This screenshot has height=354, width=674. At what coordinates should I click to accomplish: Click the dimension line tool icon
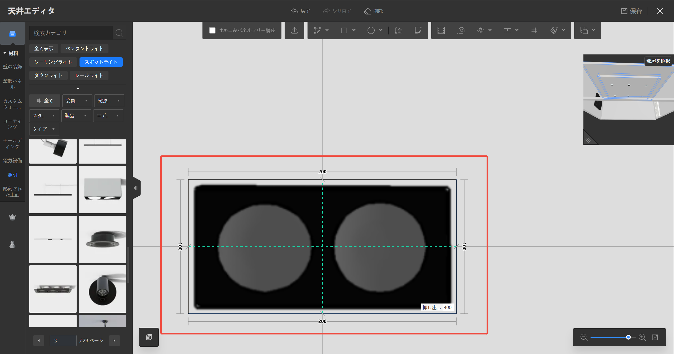click(x=398, y=31)
